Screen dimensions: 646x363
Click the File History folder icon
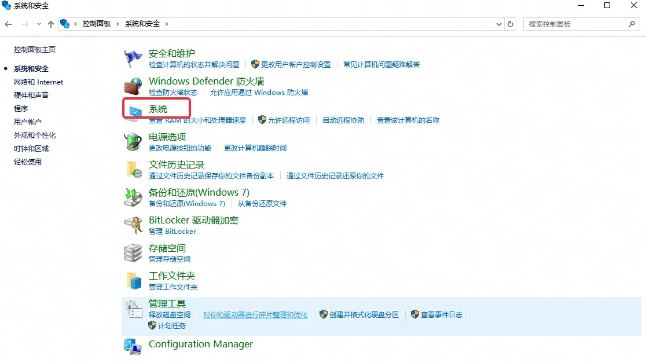[133, 170]
